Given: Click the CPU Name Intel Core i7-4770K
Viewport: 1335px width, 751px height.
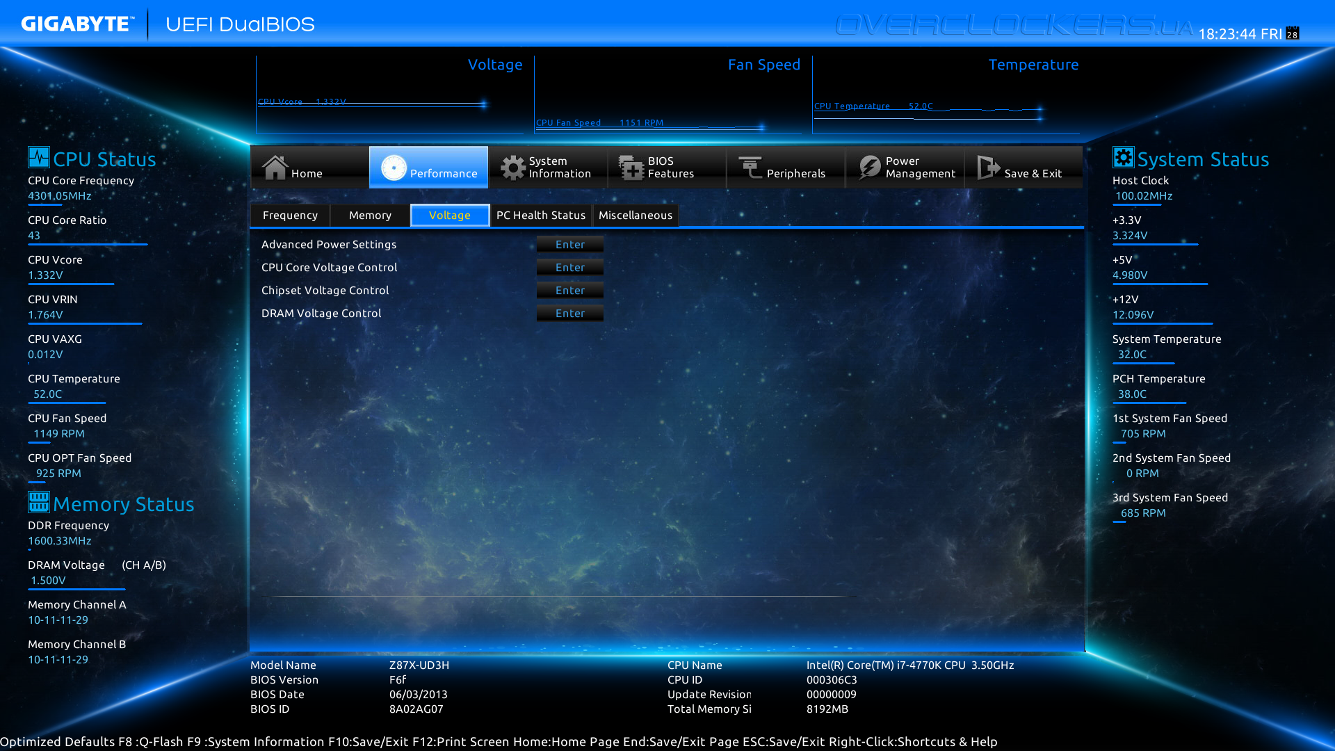Looking at the screenshot, I should [910, 665].
